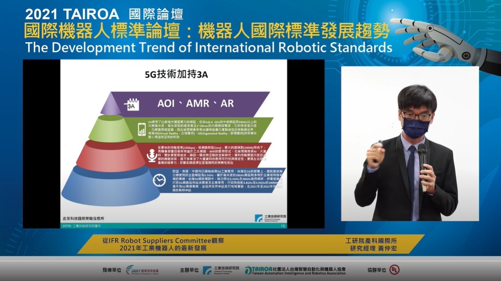The height and width of the screenshot is (281, 501).
Task: Click the '指導單位' label
Action: tap(112, 270)
